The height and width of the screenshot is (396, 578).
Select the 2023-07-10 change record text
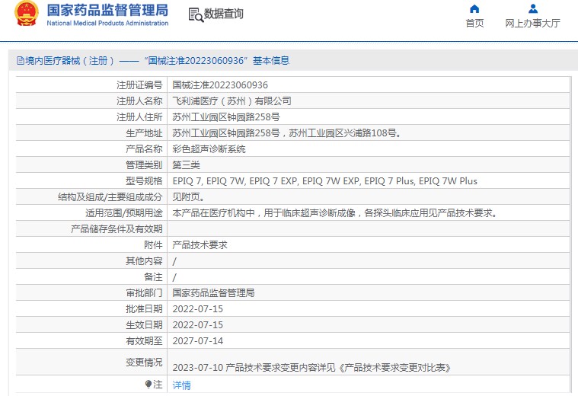tap(311, 368)
